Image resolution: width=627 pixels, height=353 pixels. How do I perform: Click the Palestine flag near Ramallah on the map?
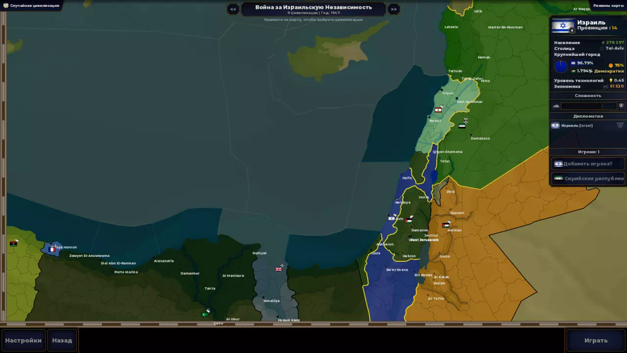[409, 221]
